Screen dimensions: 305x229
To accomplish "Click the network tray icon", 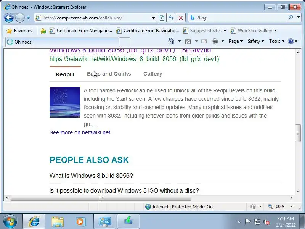I will 257,222.
